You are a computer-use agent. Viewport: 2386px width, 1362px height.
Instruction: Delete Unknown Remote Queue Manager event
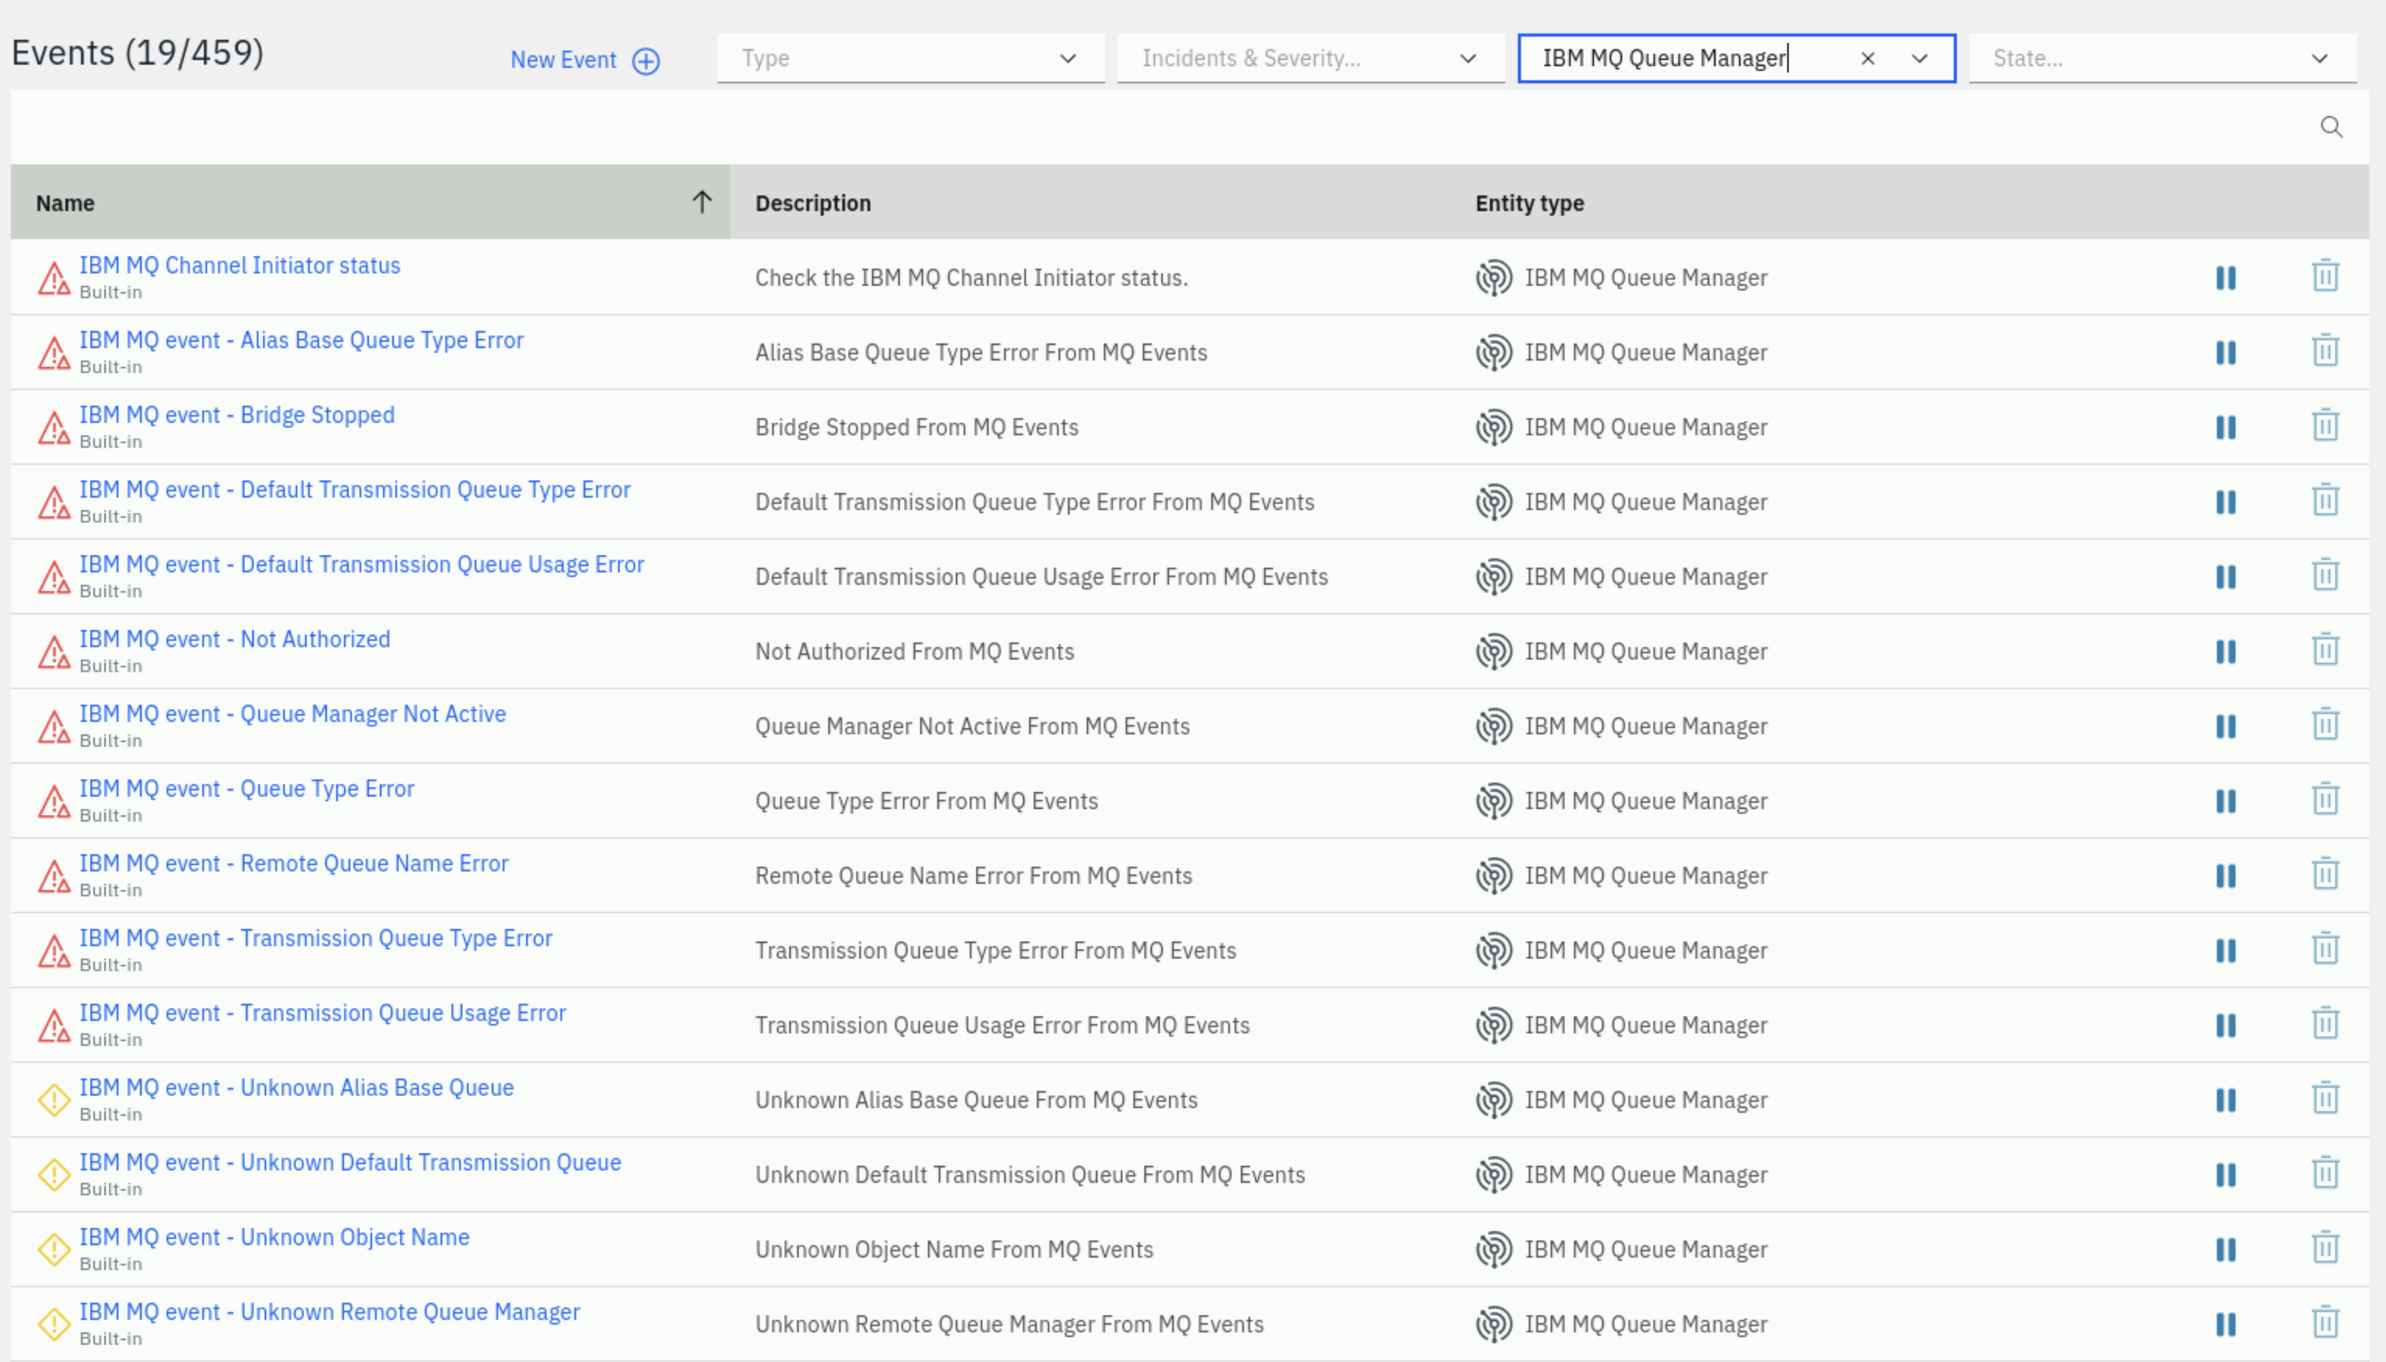[2325, 1323]
